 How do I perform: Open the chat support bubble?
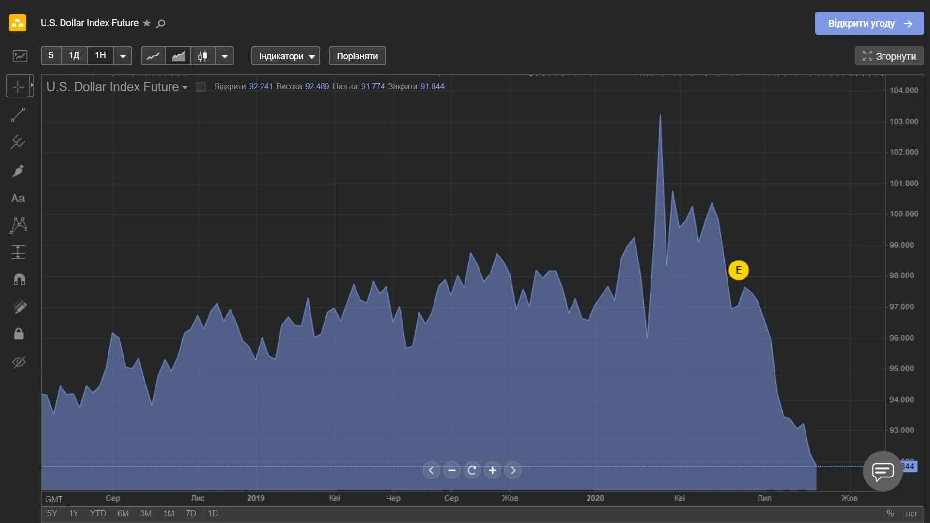click(x=883, y=471)
